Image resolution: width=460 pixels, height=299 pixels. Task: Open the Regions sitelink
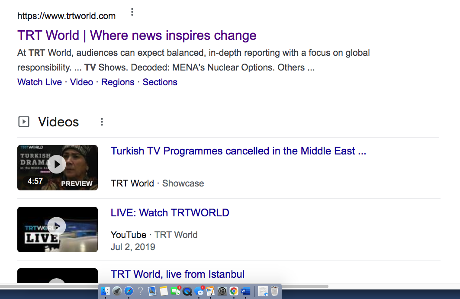tap(118, 82)
